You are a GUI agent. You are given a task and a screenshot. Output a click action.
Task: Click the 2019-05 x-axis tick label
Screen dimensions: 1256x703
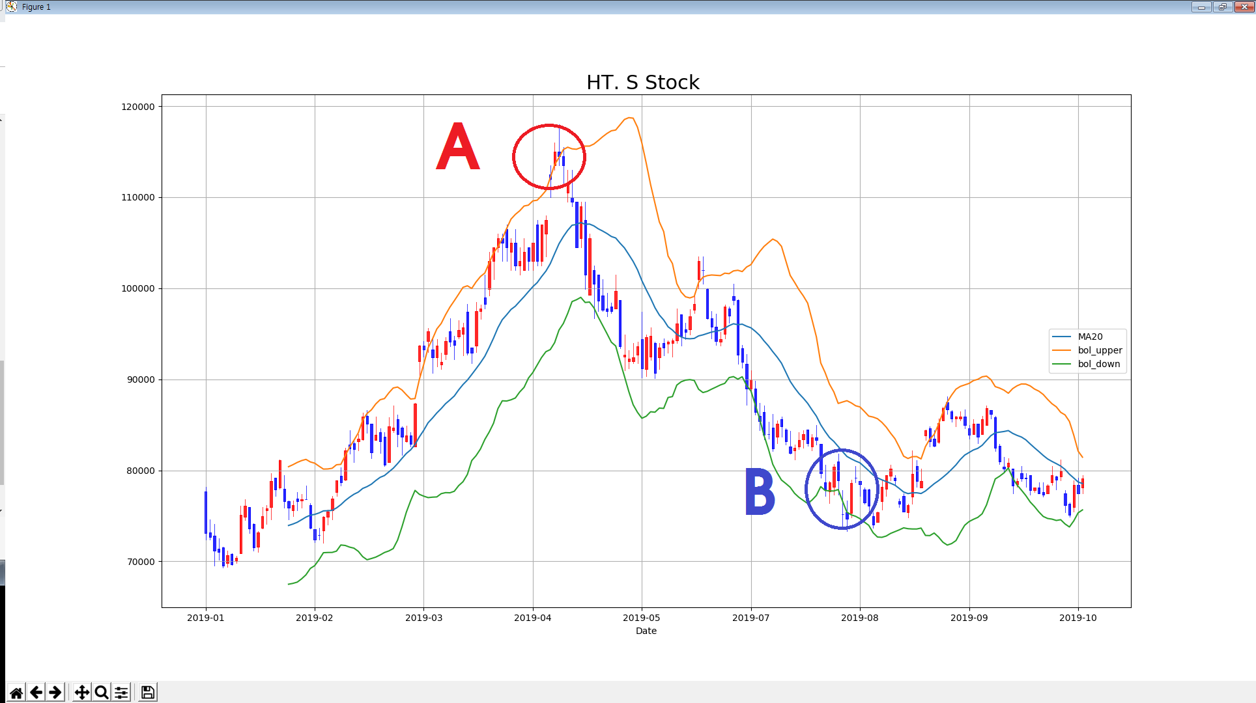coord(641,618)
